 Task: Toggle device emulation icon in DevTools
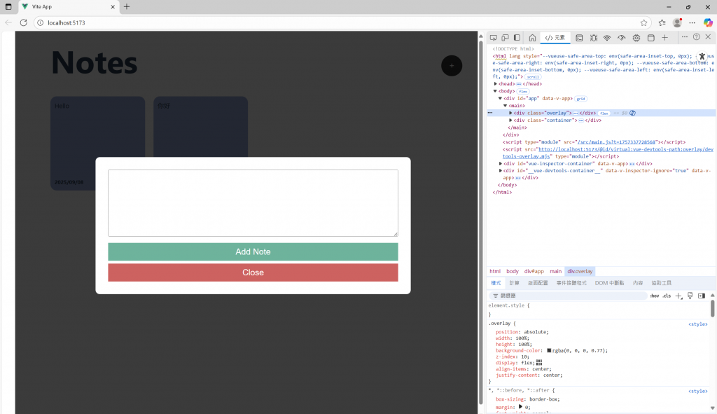click(x=505, y=38)
